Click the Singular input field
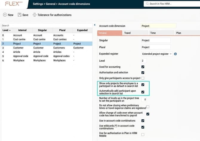The image size is (200, 141). point(156,40)
